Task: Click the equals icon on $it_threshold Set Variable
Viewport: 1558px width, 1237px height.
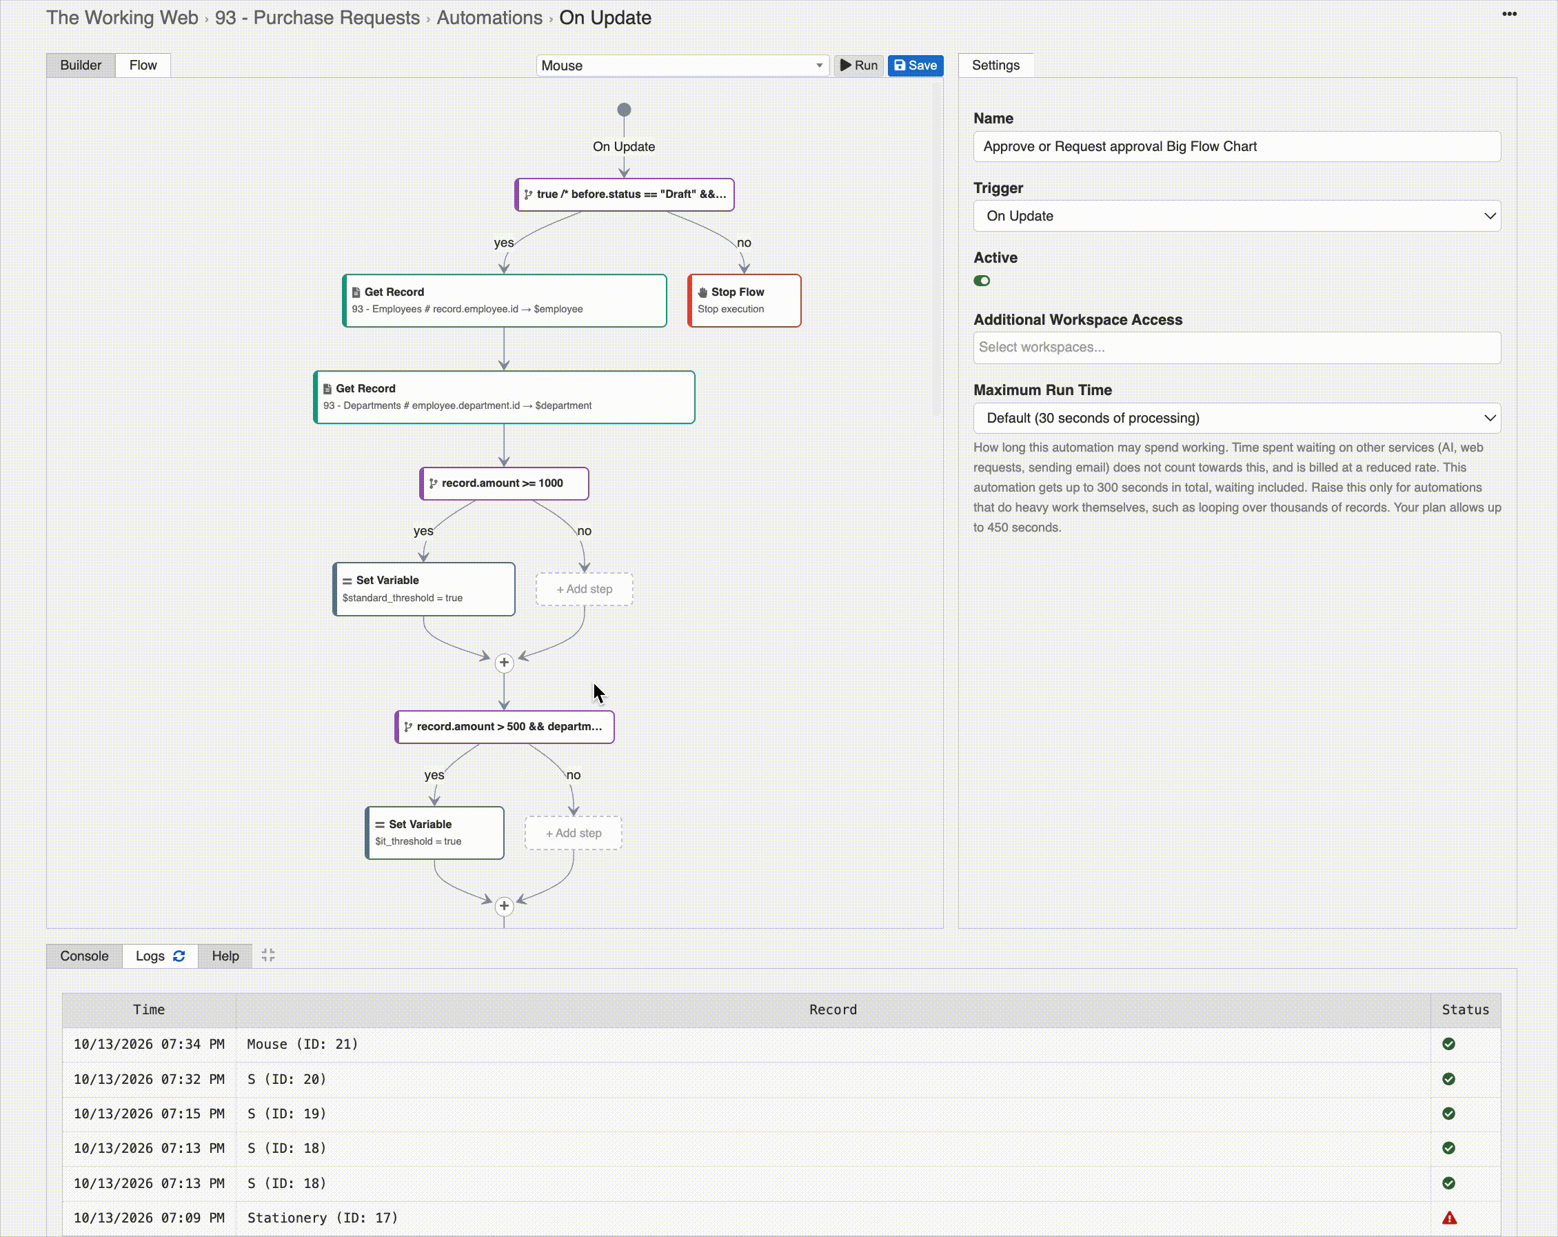Action: coord(379,824)
